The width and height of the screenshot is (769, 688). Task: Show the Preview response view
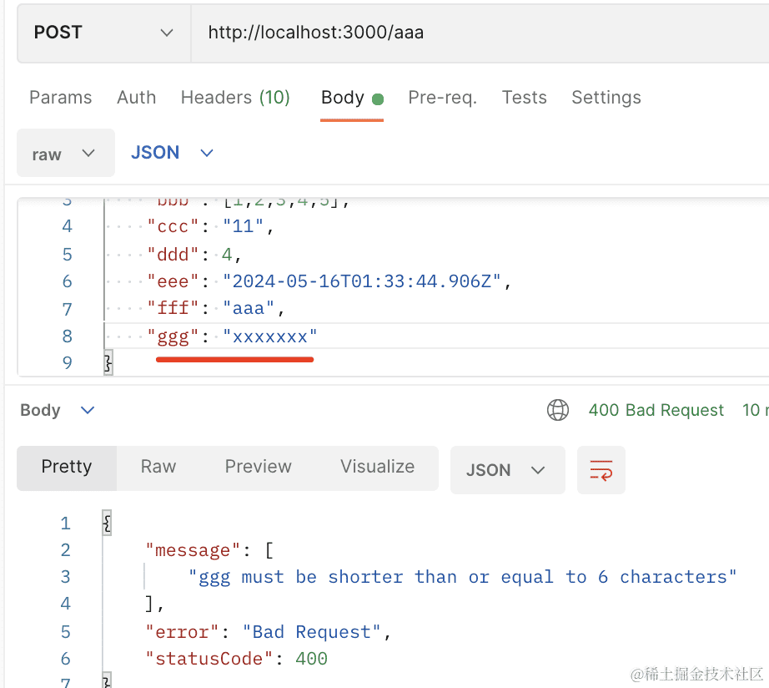coord(258,467)
